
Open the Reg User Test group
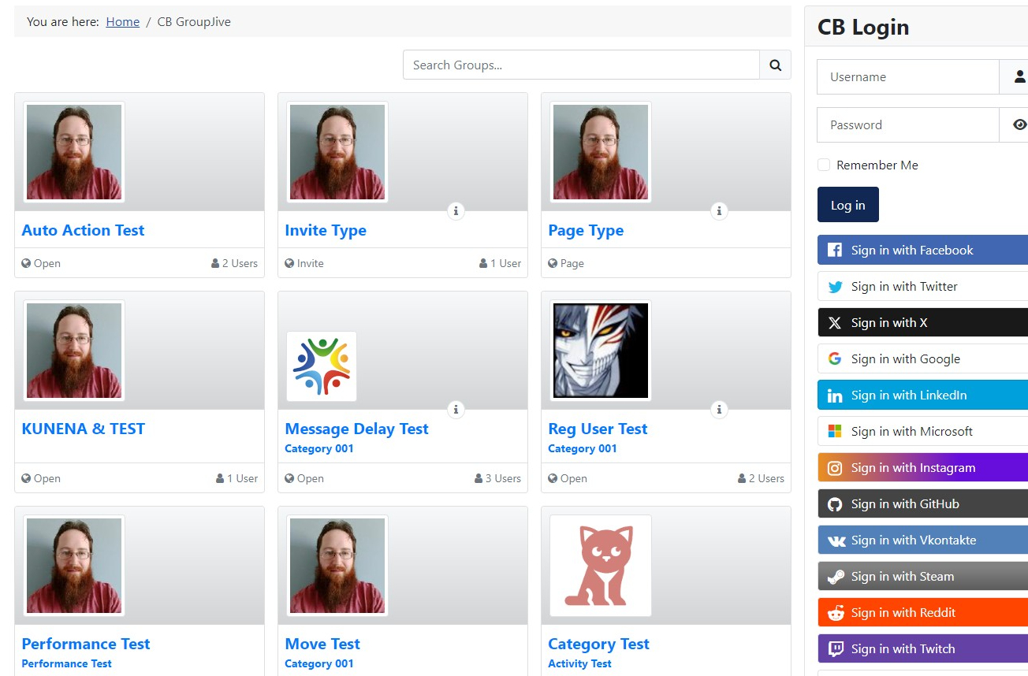pos(598,429)
